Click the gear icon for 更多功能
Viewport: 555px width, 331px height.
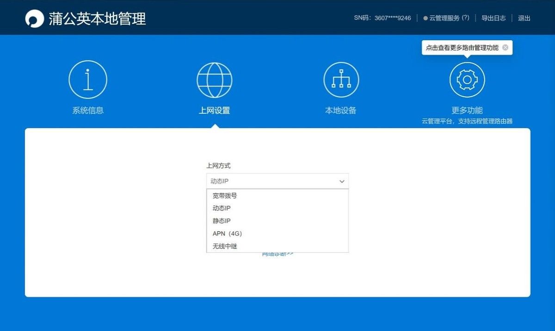click(x=467, y=80)
